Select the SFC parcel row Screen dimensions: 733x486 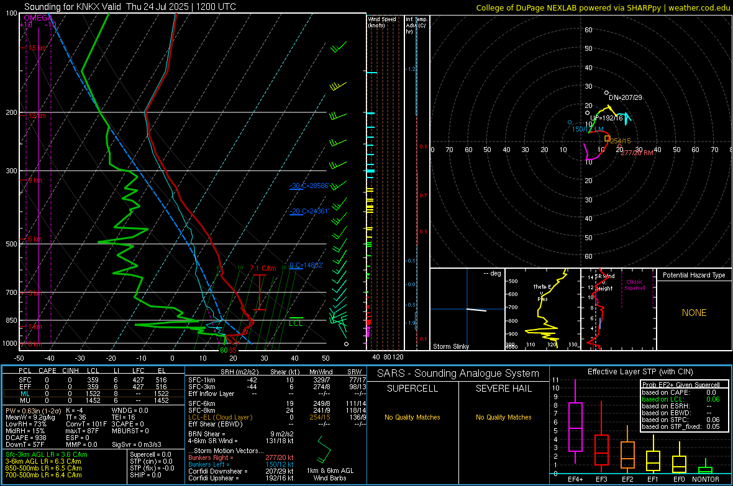(93, 380)
